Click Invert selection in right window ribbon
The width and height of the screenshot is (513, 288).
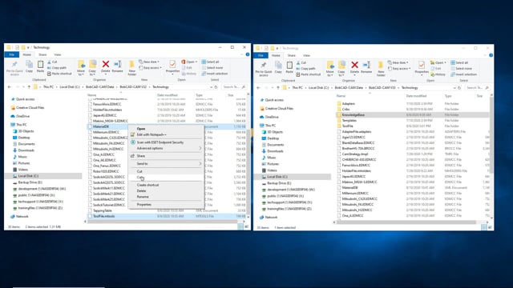coord(463,74)
